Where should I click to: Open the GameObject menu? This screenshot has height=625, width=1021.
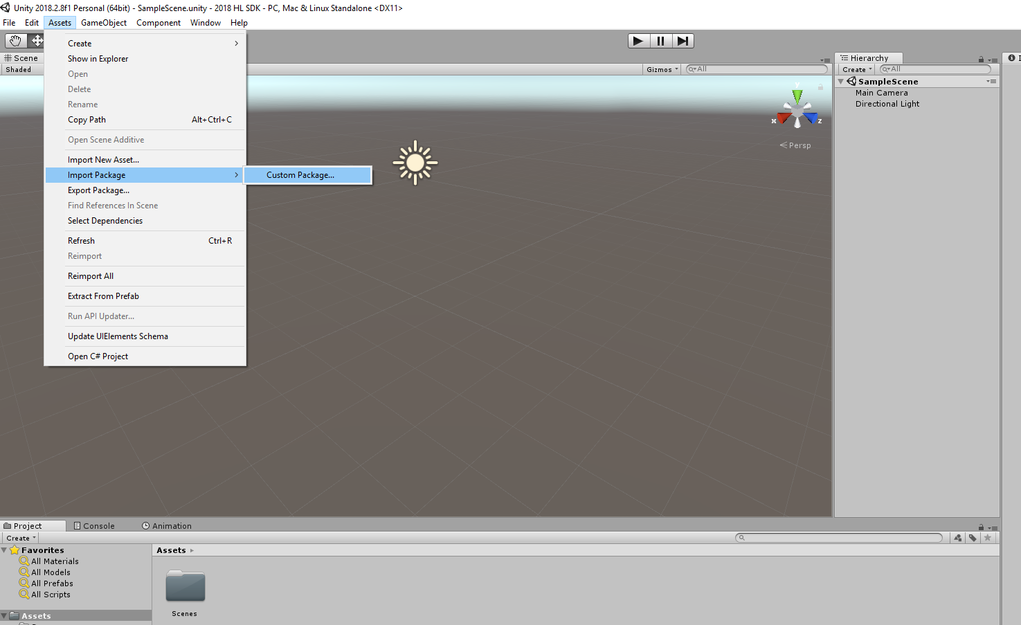[x=104, y=23]
